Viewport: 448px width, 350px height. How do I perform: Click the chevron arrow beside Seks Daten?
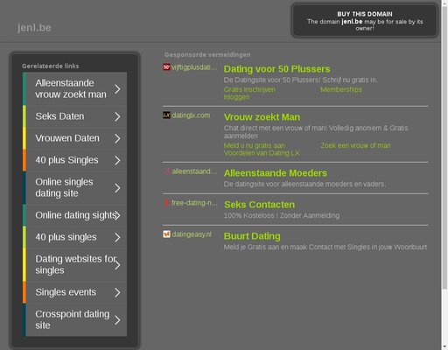click(117, 116)
